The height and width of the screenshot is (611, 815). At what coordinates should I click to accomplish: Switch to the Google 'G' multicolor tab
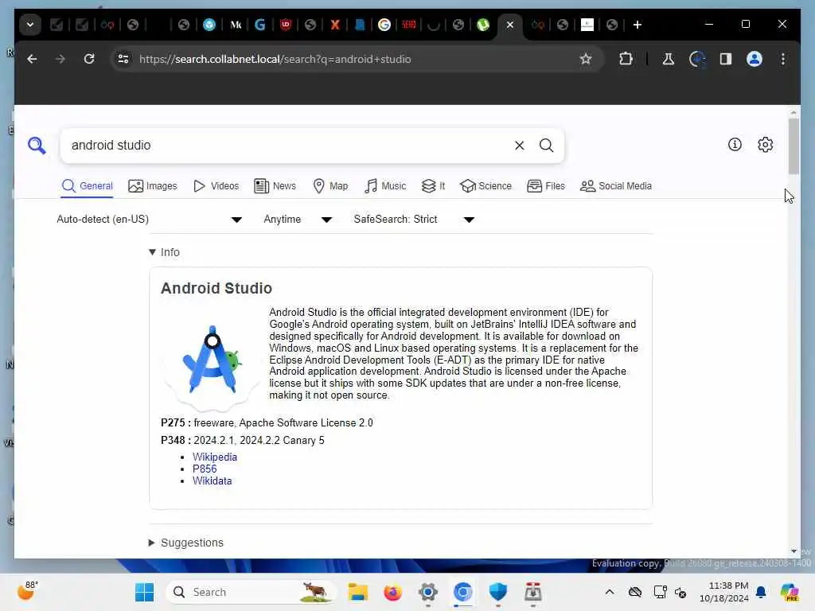click(x=384, y=25)
